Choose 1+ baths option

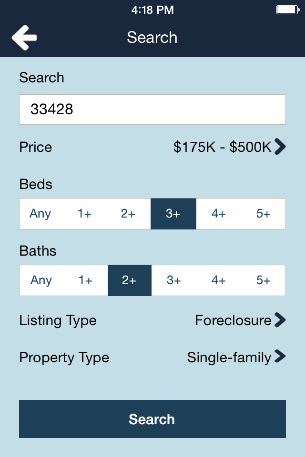click(85, 280)
